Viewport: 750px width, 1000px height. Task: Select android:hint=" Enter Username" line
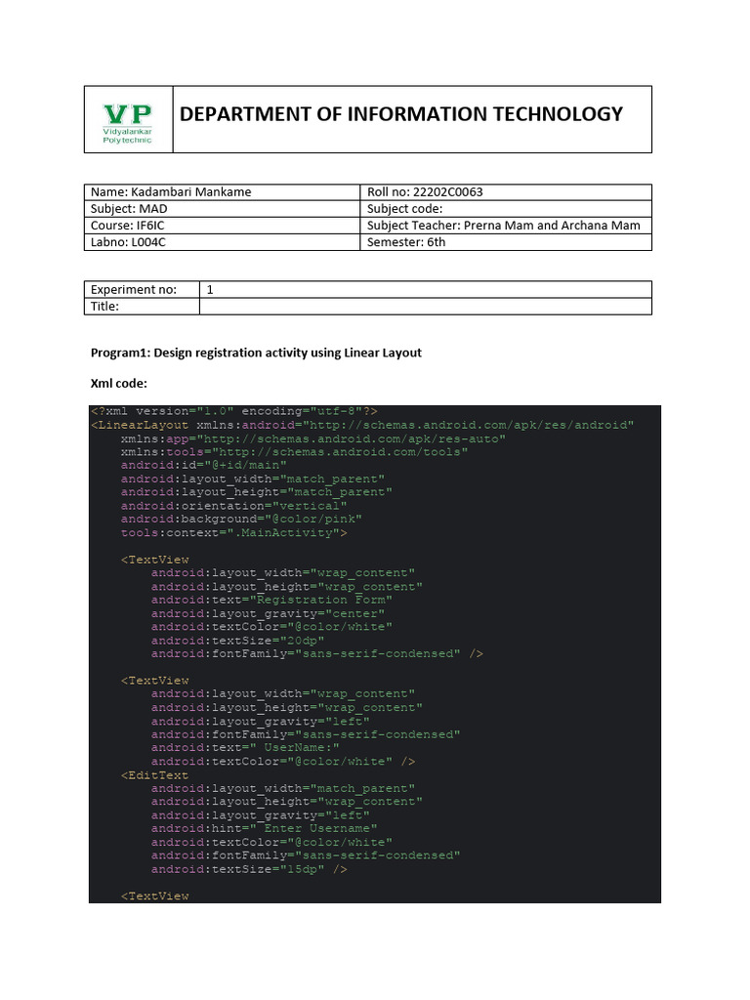pos(264,828)
